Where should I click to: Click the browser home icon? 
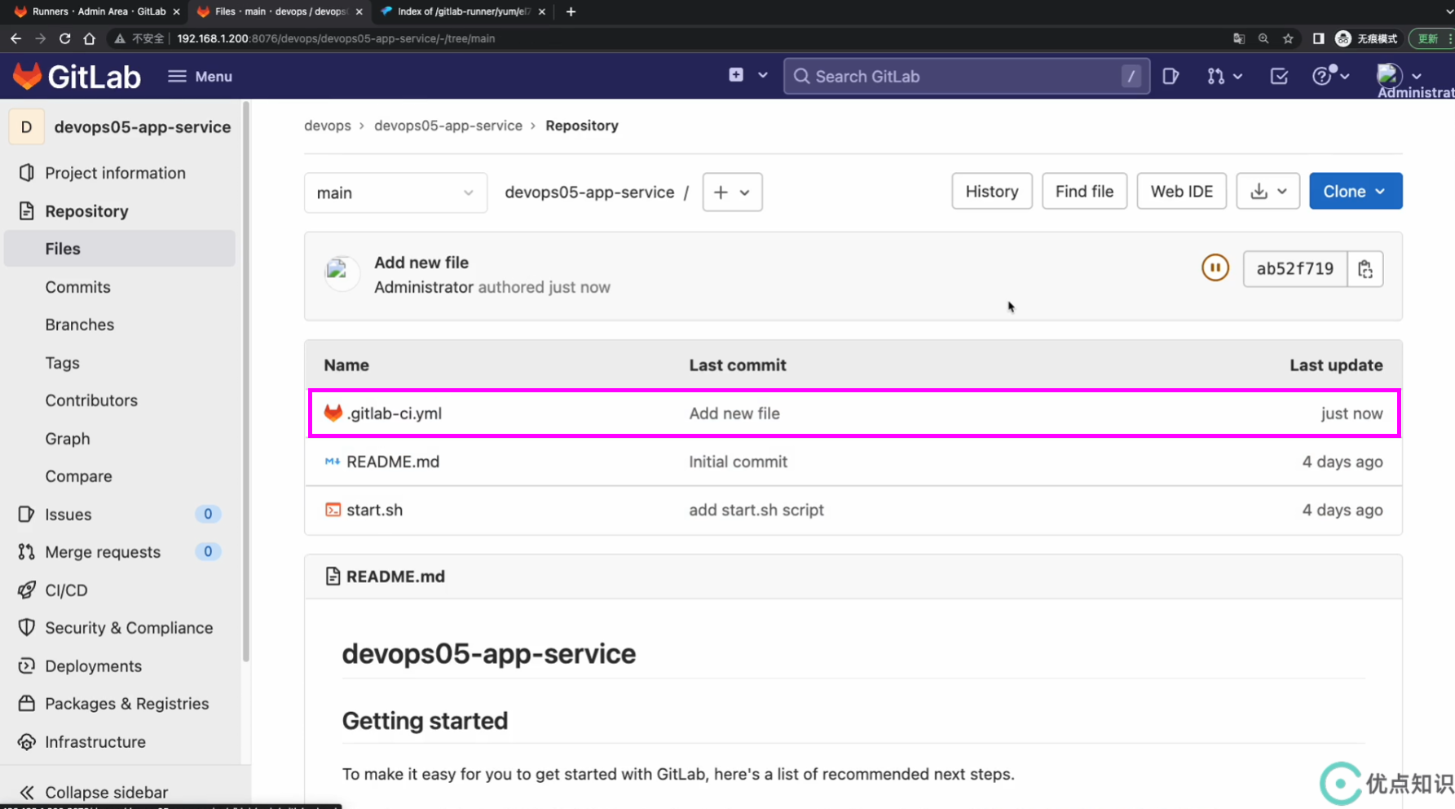pyautogui.click(x=89, y=38)
